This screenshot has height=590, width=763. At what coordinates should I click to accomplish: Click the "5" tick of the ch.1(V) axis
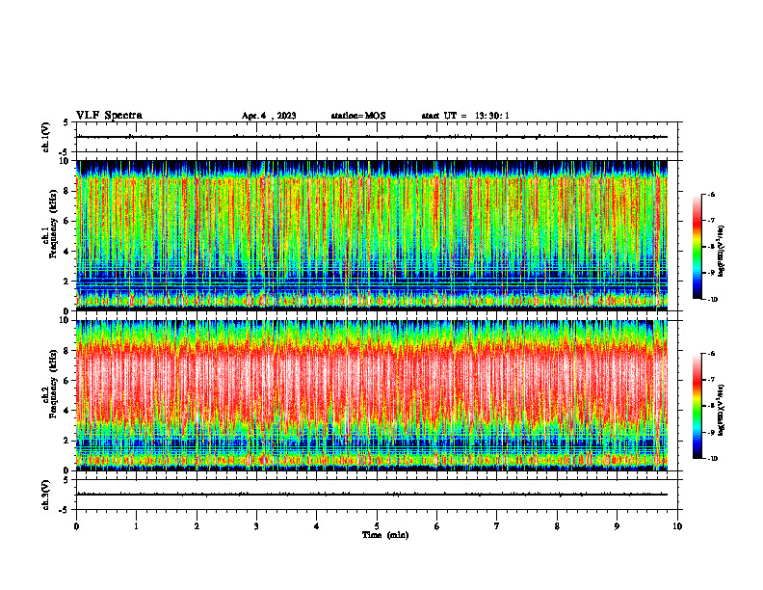tap(66, 122)
